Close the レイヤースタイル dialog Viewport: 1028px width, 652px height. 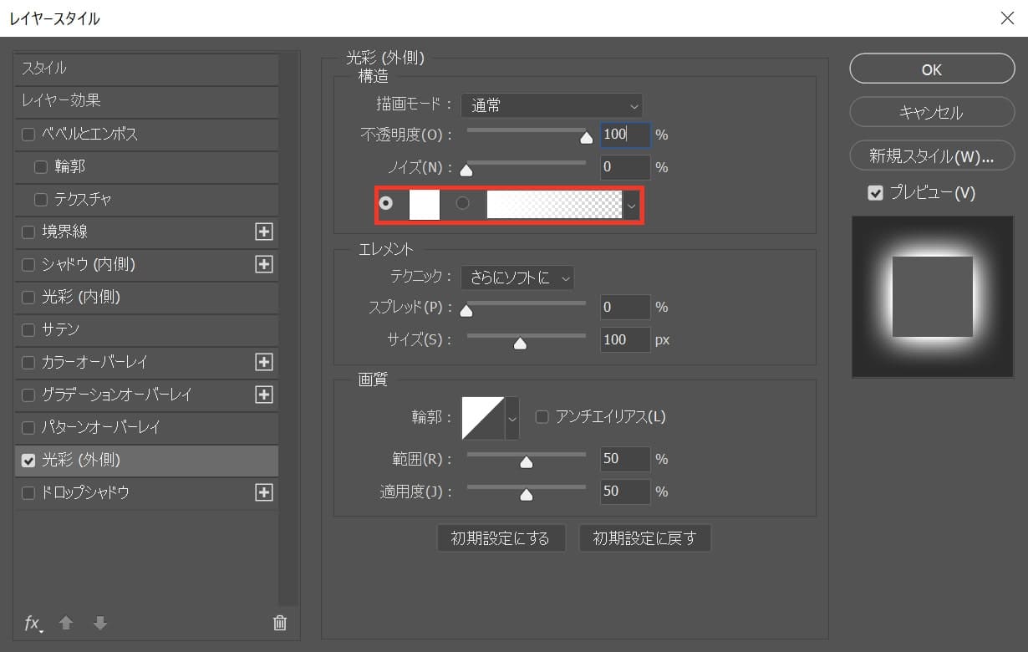pos(1007,18)
